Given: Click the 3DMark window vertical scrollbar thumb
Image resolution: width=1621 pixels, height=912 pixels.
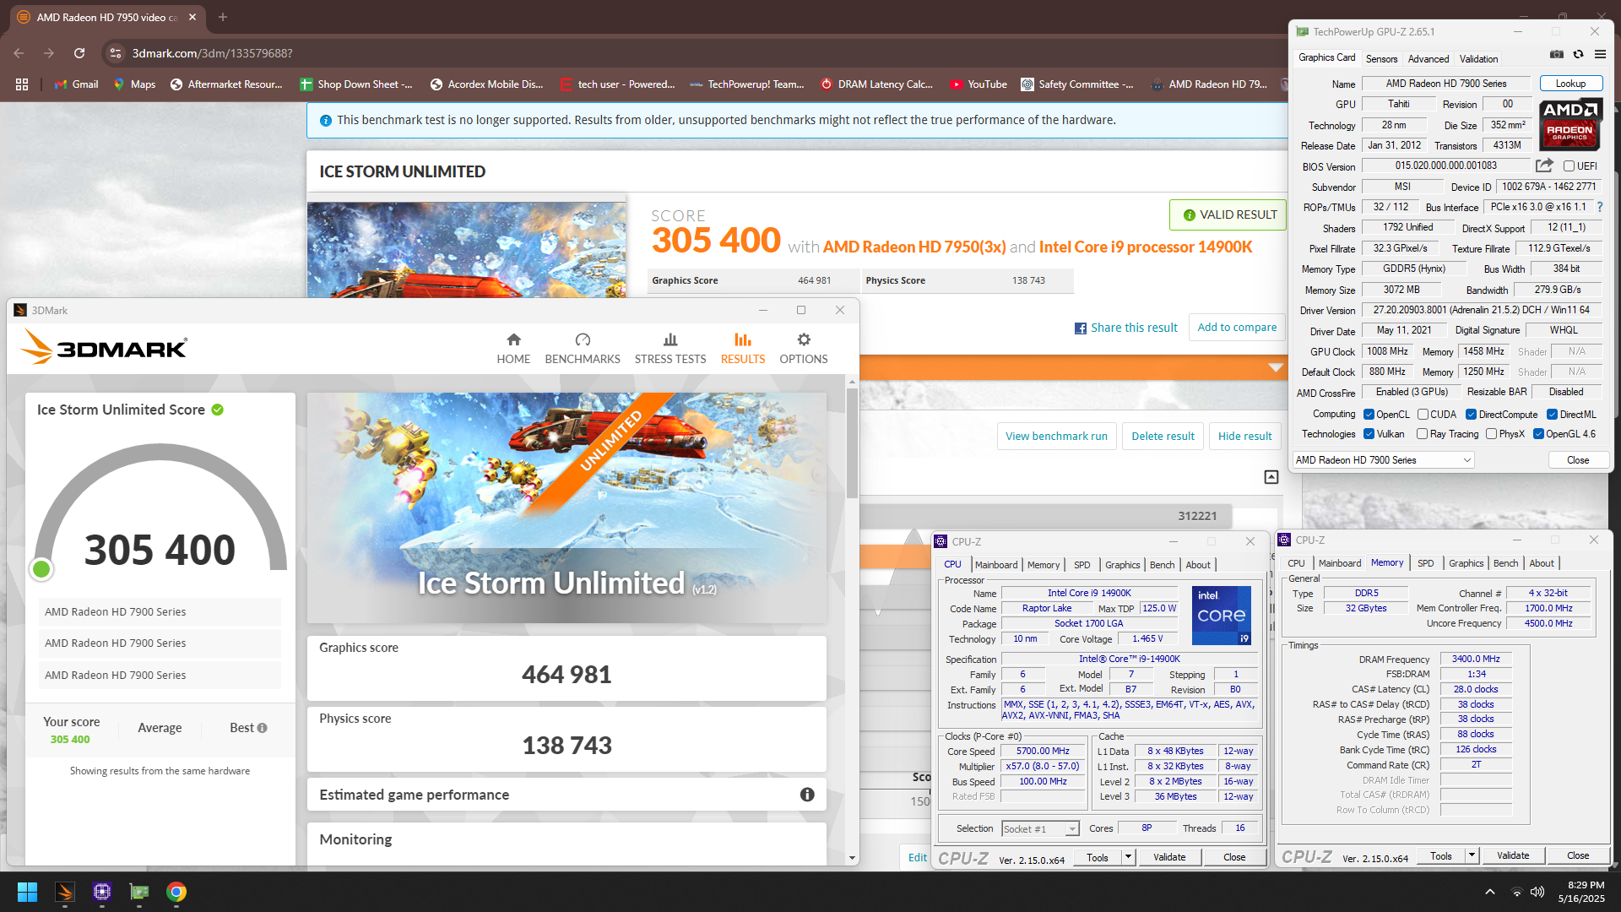Looking at the screenshot, I should 852,443.
